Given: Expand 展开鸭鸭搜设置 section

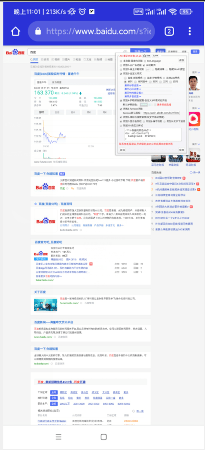Looking at the screenshot, I should tap(134, 92).
